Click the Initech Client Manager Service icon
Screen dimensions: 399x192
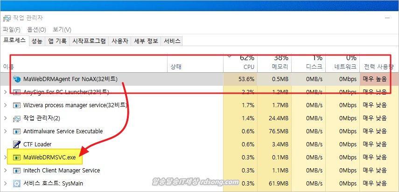pos(17,171)
